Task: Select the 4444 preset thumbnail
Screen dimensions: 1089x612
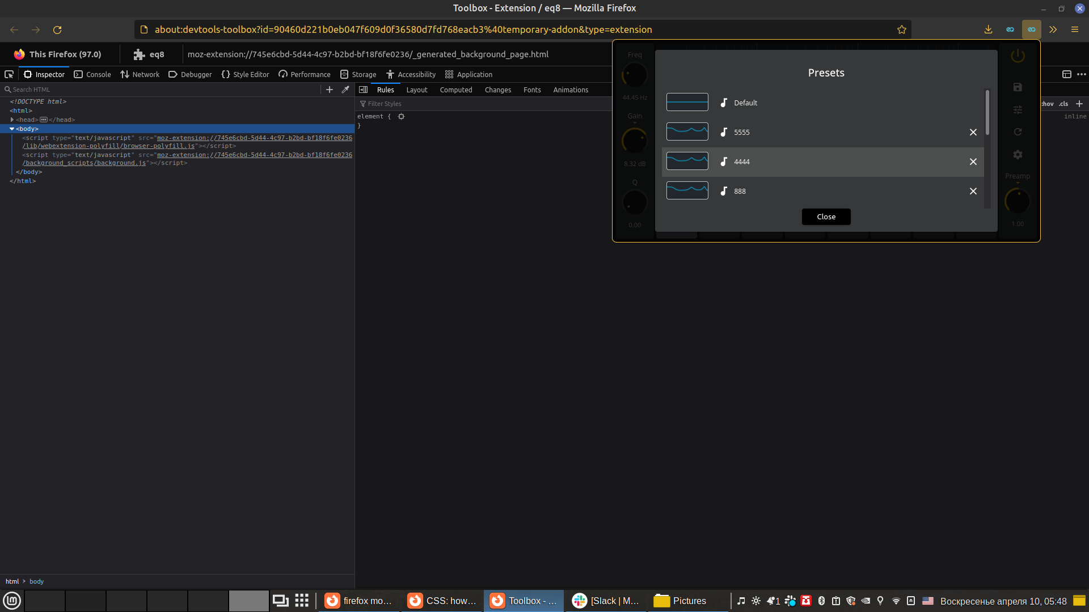Action: [687, 161]
